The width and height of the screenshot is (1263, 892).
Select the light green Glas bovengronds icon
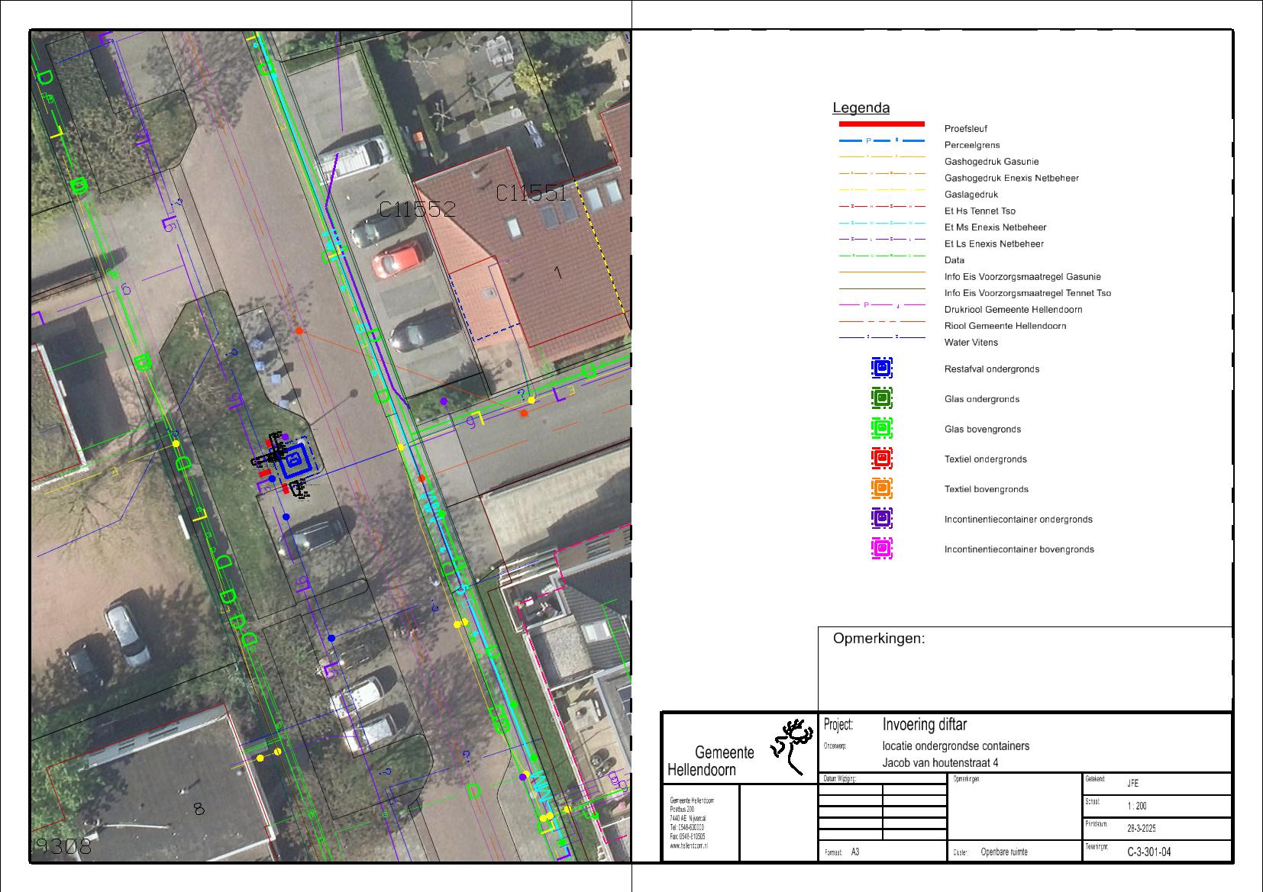[x=882, y=428]
